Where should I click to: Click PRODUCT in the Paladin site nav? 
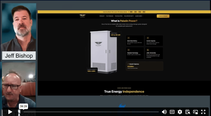(x=102, y=16)
